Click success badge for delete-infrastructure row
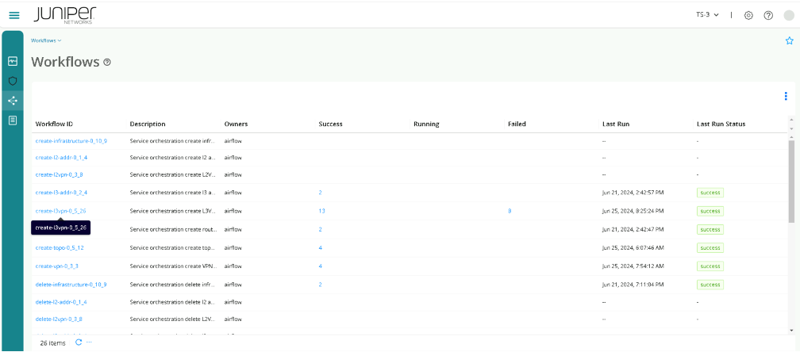 (710, 285)
